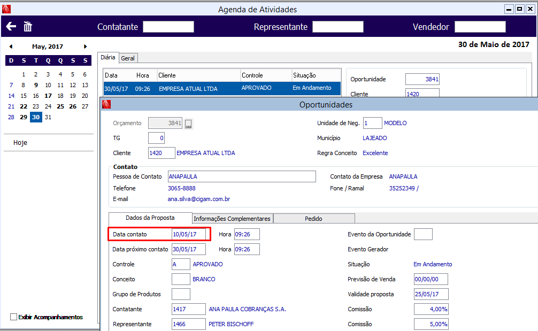Click PETER BISCHOFF representative name
This screenshot has height=331, width=538.
point(231,324)
